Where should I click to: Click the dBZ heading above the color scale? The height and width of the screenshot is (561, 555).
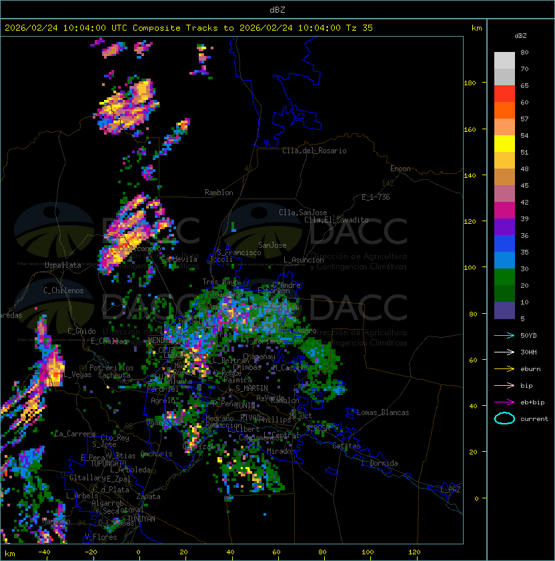point(520,36)
